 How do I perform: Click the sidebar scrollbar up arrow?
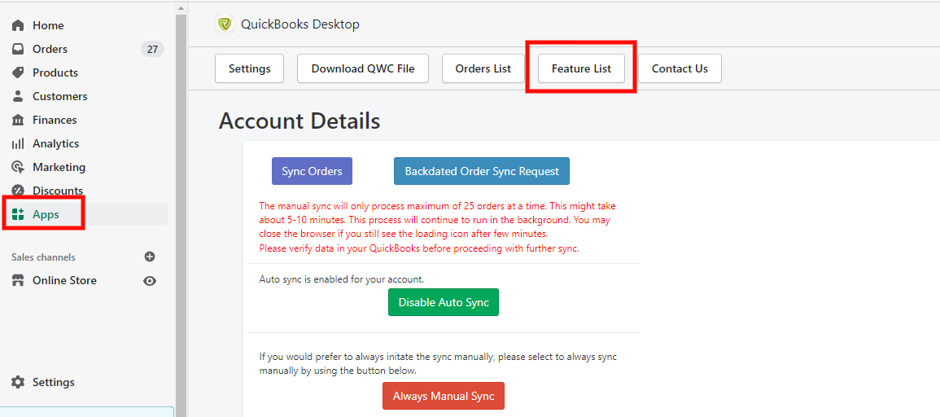coord(181,8)
